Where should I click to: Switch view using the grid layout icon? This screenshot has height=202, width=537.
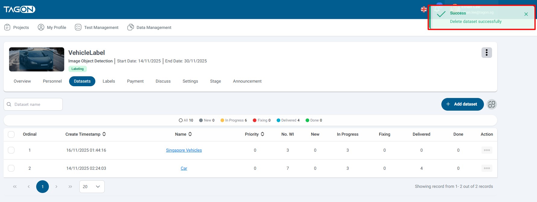coord(491,104)
